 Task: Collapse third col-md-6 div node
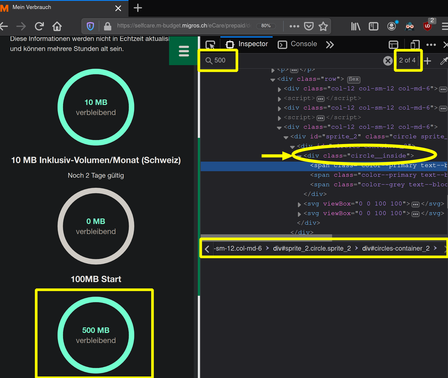pos(279,128)
